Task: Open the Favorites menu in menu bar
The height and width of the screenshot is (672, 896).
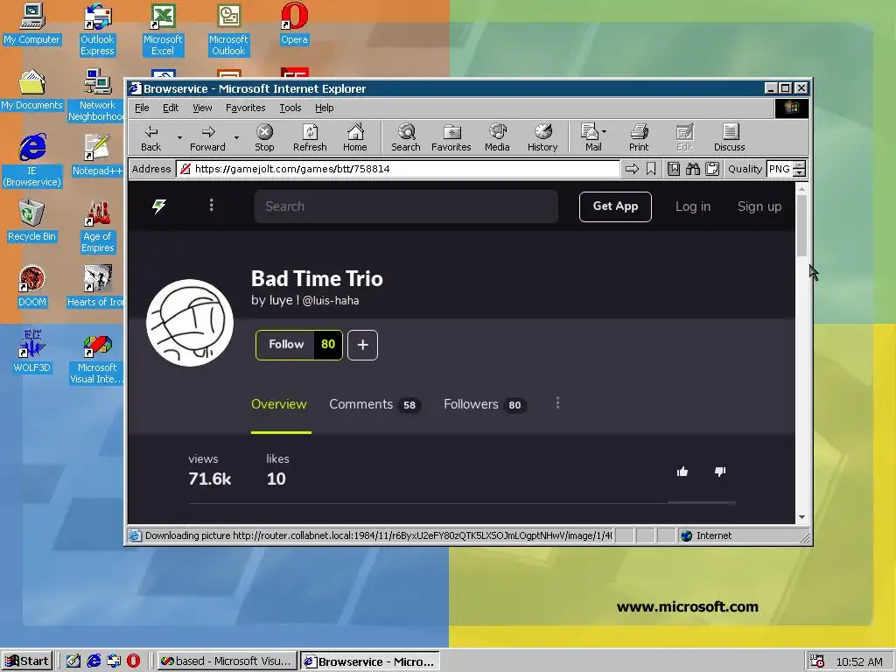Action: point(246,108)
